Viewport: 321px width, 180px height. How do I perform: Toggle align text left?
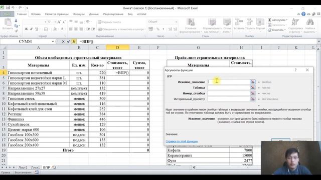click(x=71, y=29)
